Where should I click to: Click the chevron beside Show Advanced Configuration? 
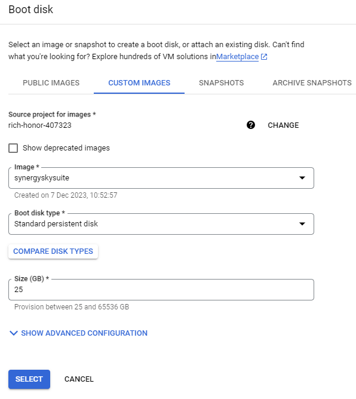[x=14, y=333]
